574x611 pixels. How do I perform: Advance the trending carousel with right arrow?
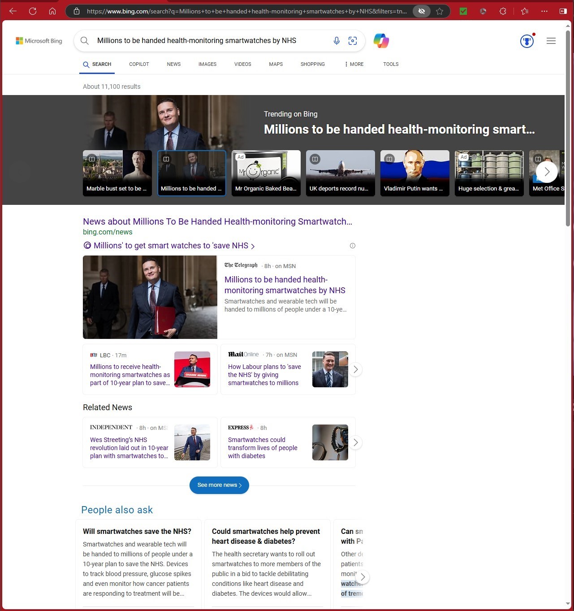click(547, 172)
